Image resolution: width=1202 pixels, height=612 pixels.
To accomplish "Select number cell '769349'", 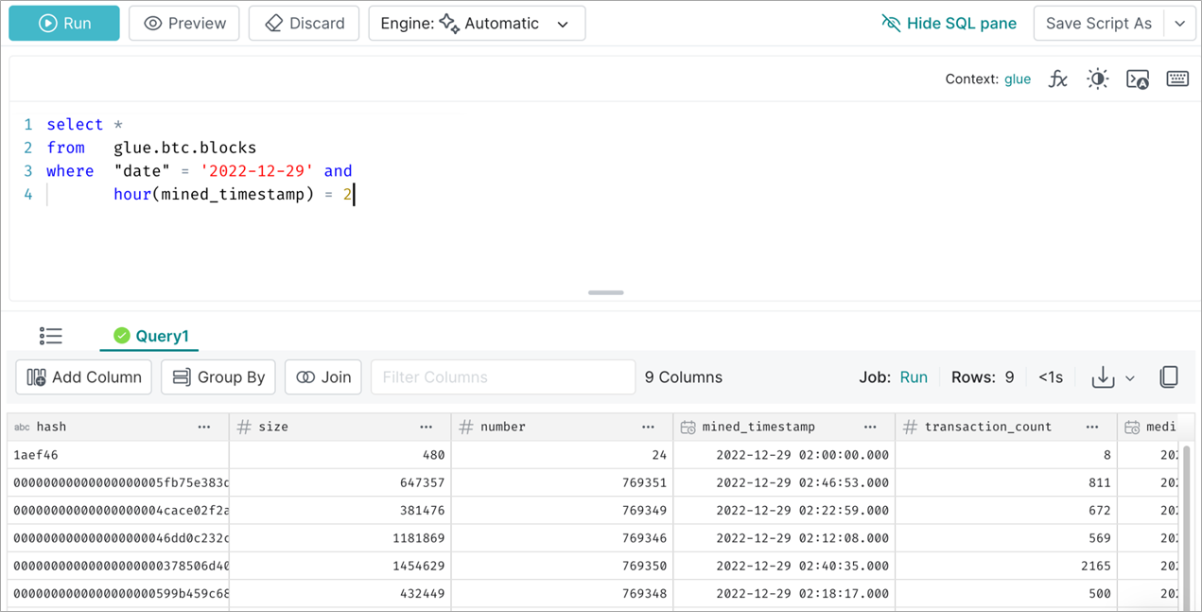I will 562,510.
